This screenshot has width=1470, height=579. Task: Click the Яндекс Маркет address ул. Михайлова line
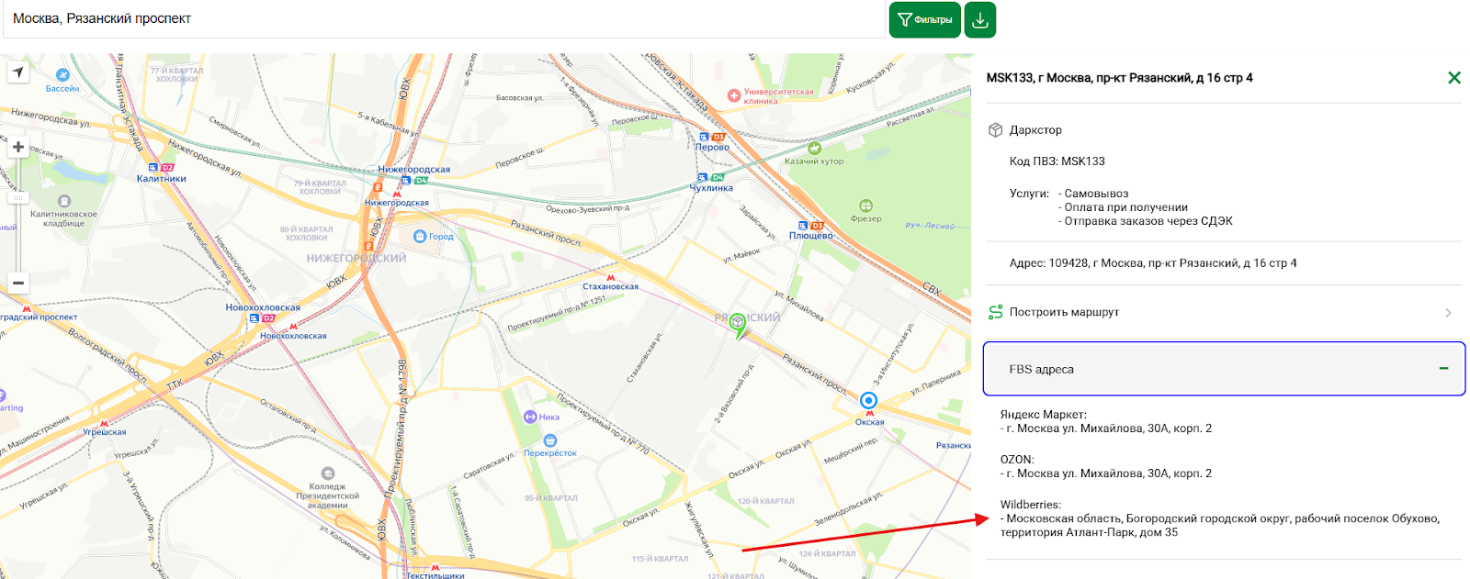[x=1106, y=429]
